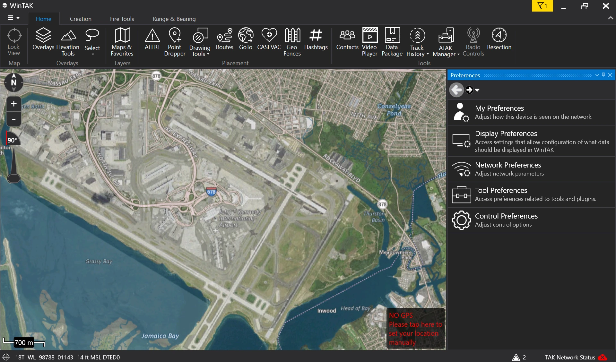Tap the NO GPS location notice
Image resolution: width=616 pixels, height=362 pixels.
416,329
